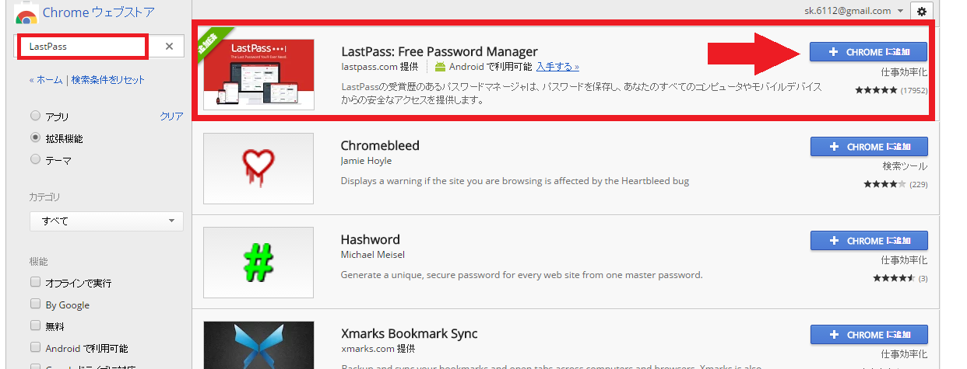Open Xmarks Bookmark Sync title
The height and width of the screenshot is (369, 967).
tap(410, 334)
